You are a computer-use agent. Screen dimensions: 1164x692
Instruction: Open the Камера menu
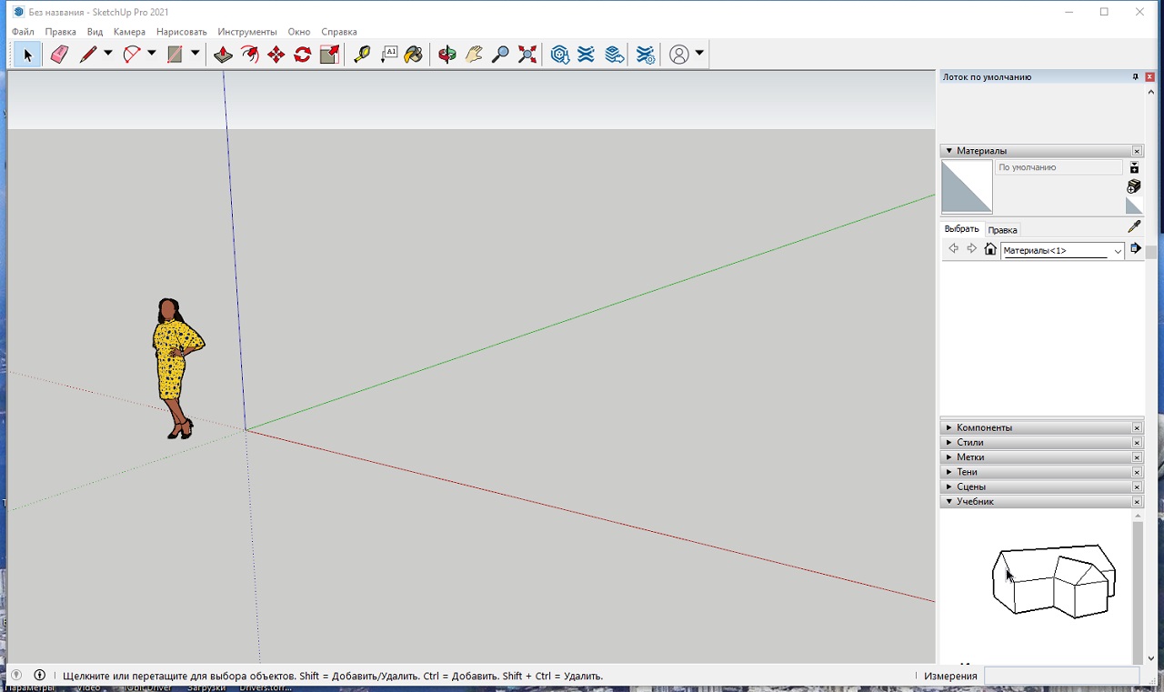click(x=129, y=32)
